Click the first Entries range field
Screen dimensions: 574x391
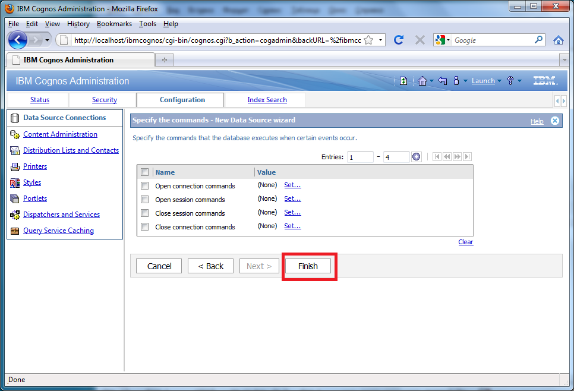360,157
